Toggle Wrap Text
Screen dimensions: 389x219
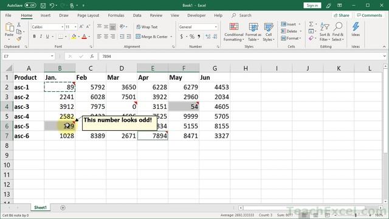147,27
